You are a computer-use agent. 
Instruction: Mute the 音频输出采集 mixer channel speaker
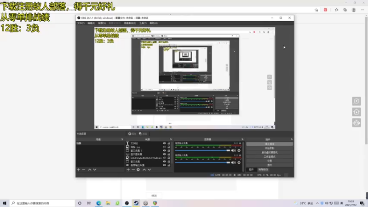pyautogui.click(x=233, y=150)
